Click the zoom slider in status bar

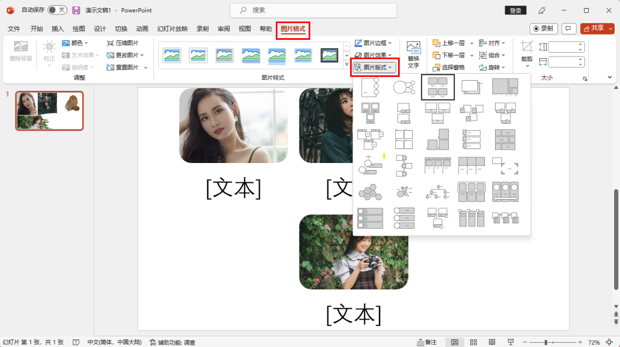click(x=546, y=342)
